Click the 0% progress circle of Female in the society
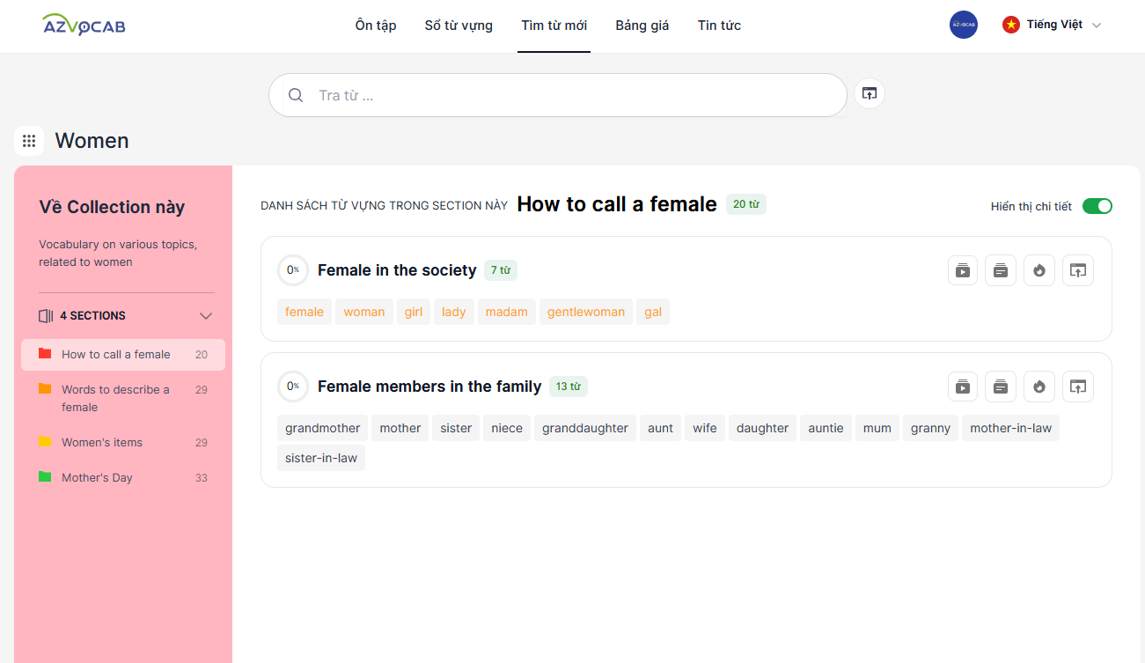This screenshot has height=663, width=1145. [292, 270]
